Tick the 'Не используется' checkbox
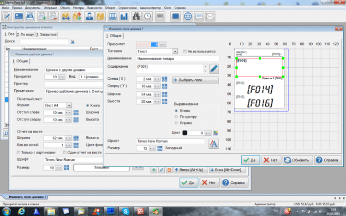The height and width of the screenshot is (216, 346). 185,51
